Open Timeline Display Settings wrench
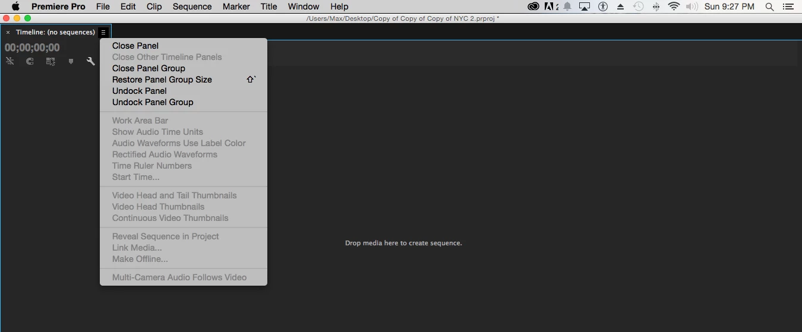This screenshot has width=802, height=332. (x=90, y=61)
